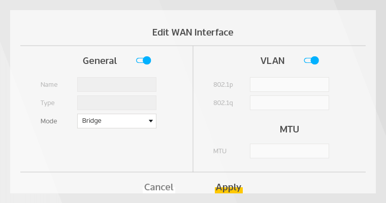The image size is (386, 203).
Task: Click the VLAN section heading
Action: [x=272, y=61]
